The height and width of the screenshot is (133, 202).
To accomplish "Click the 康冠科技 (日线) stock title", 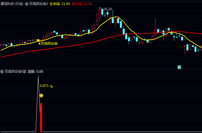I will [x=12, y=4].
